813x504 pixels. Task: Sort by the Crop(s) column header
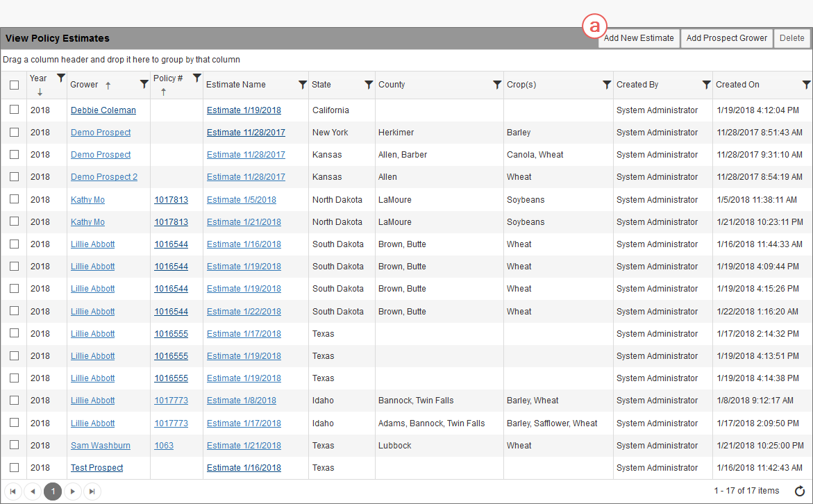pos(521,85)
